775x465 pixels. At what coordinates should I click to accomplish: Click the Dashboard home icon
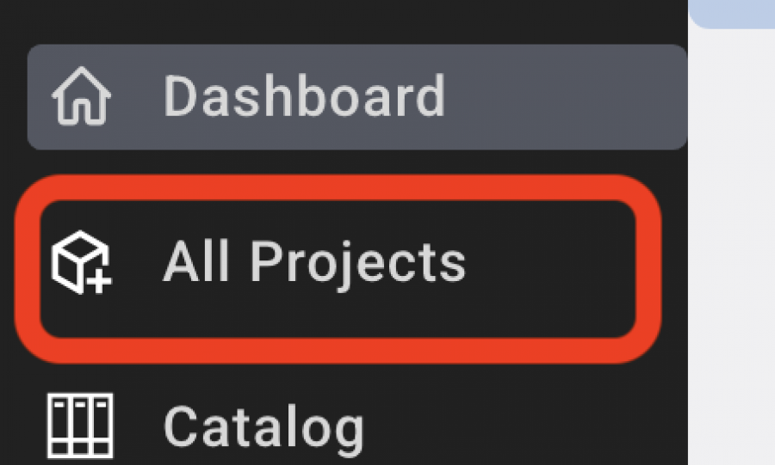[x=82, y=96]
